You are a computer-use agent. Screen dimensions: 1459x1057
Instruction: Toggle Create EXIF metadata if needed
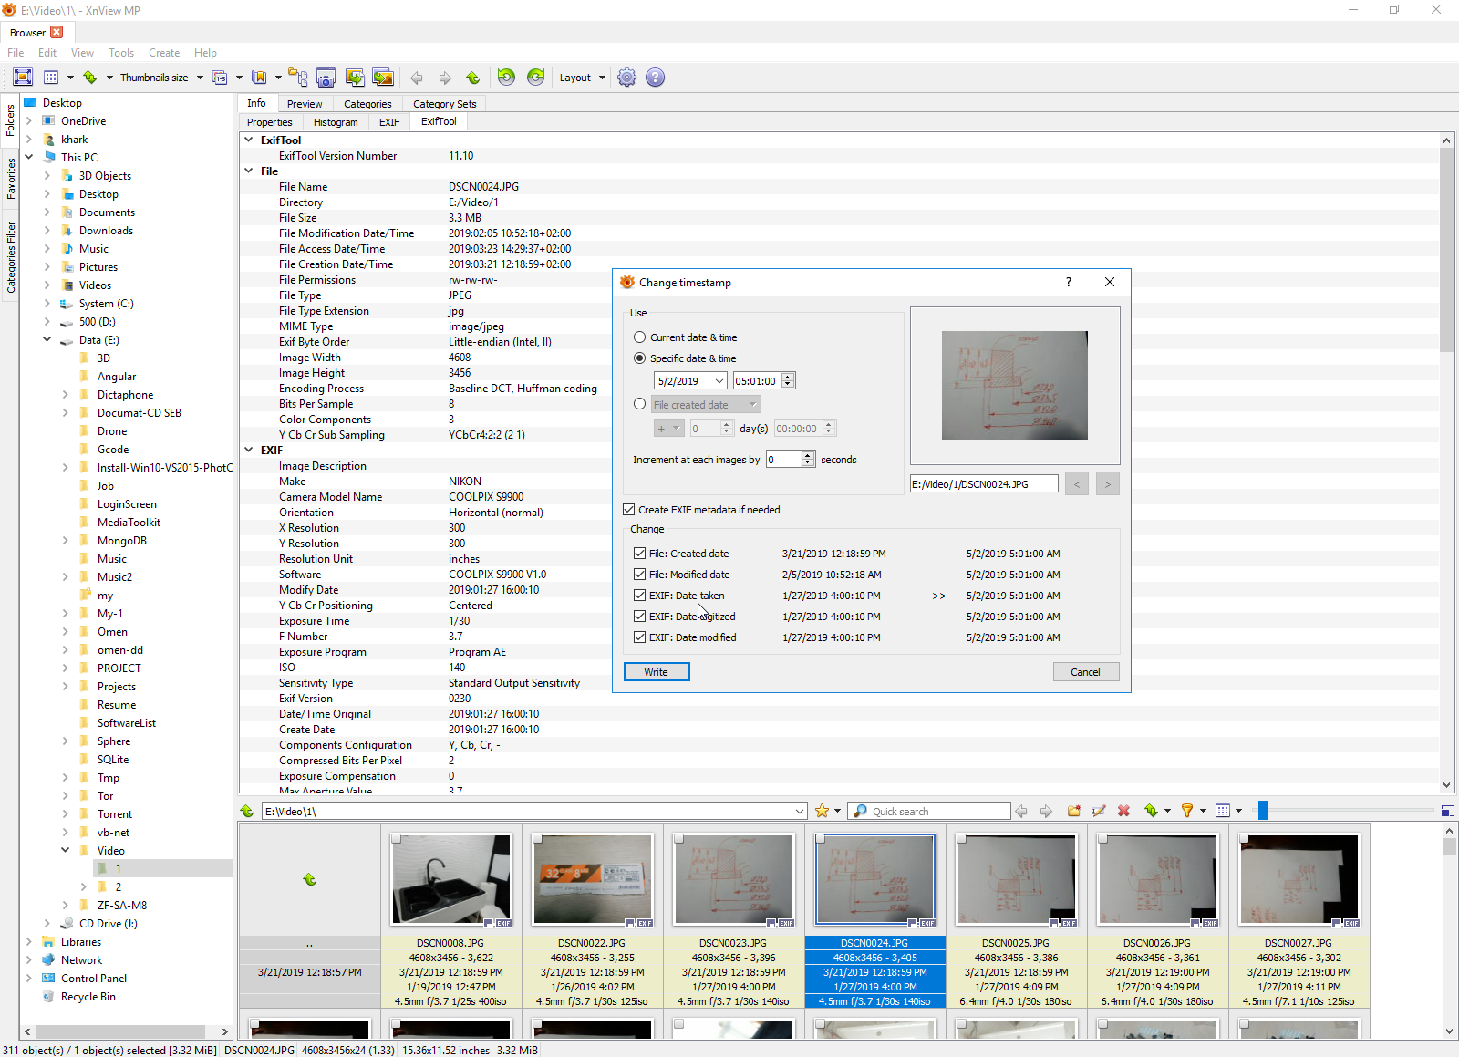(629, 510)
